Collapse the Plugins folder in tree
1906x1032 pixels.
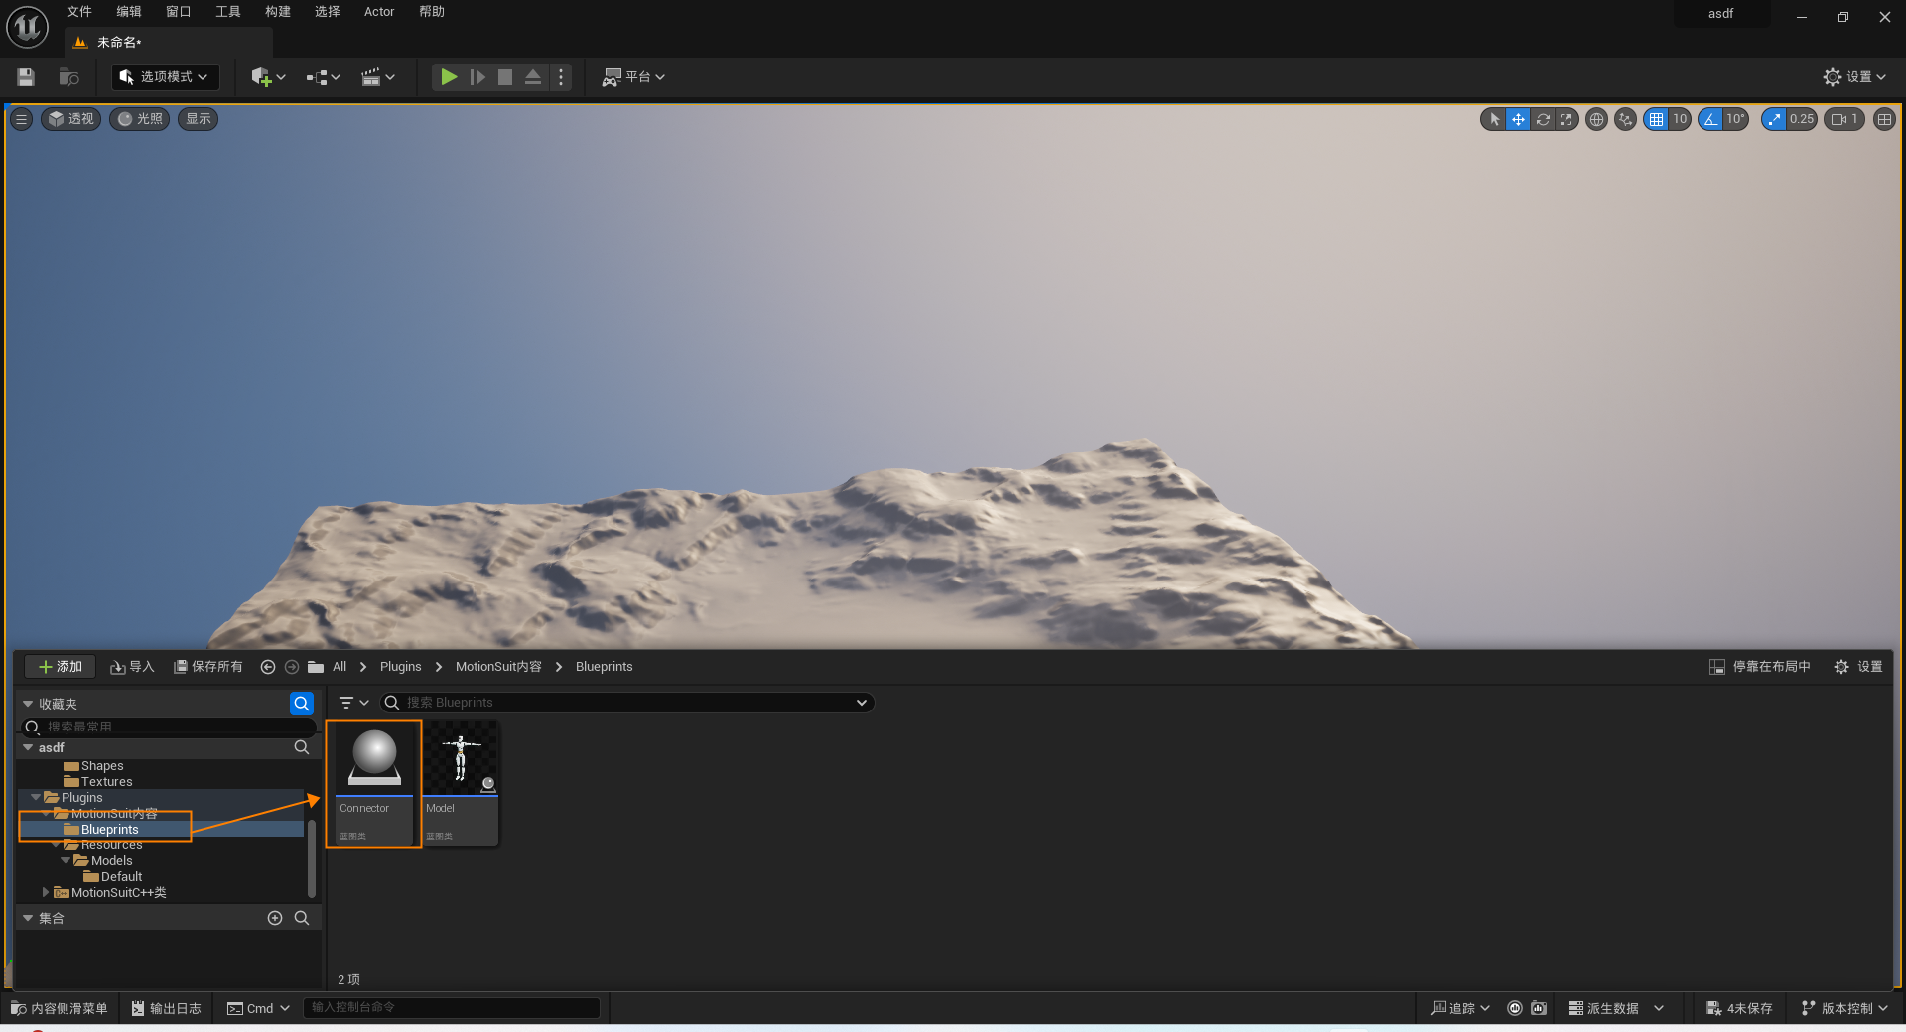pos(36,797)
